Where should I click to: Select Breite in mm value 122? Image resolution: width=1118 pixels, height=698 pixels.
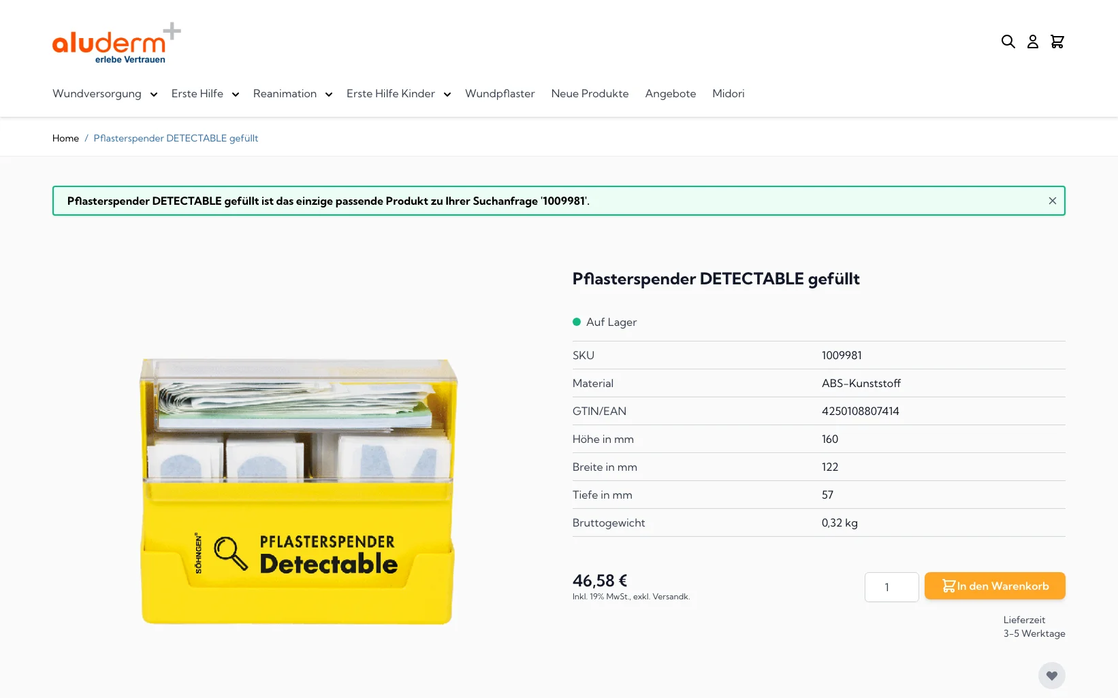(x=830, y=467)
